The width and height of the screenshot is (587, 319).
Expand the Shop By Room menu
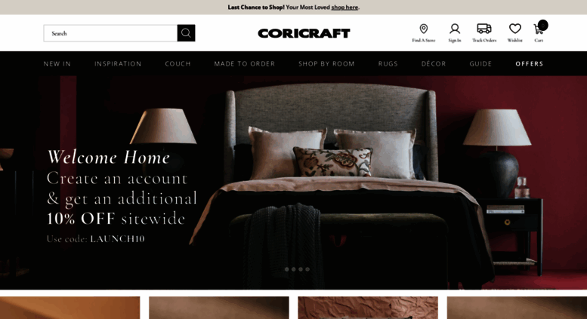(x=326, y=64)
